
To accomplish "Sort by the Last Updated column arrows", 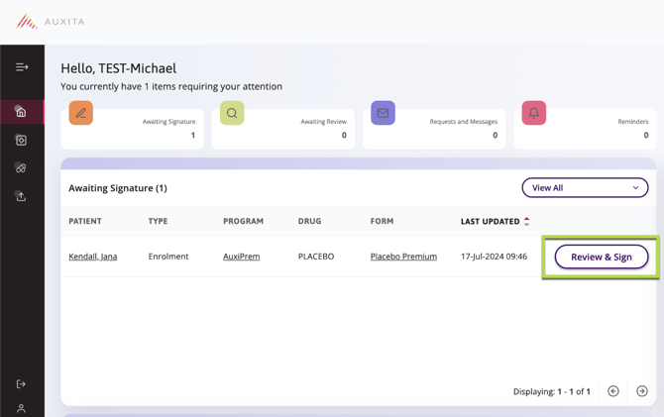I will click(527, 222).
